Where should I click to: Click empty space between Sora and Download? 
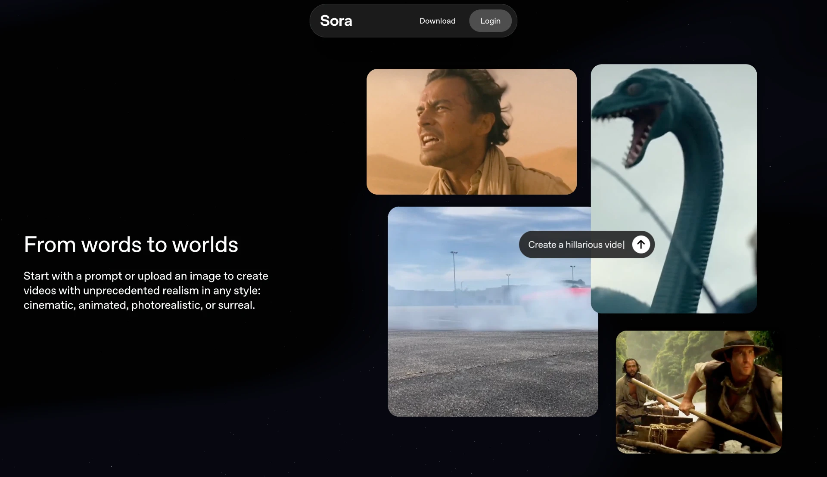pyautogui.click(x=386, y=21)
